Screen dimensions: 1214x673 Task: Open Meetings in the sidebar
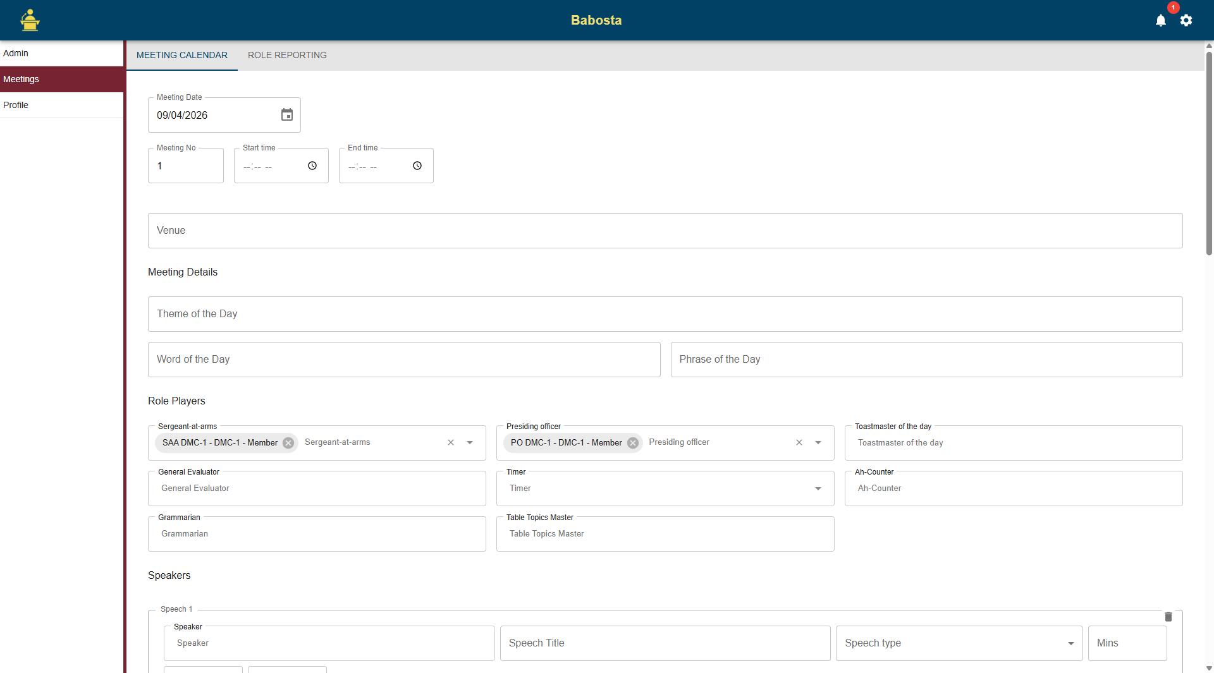(x=61, y=79)
